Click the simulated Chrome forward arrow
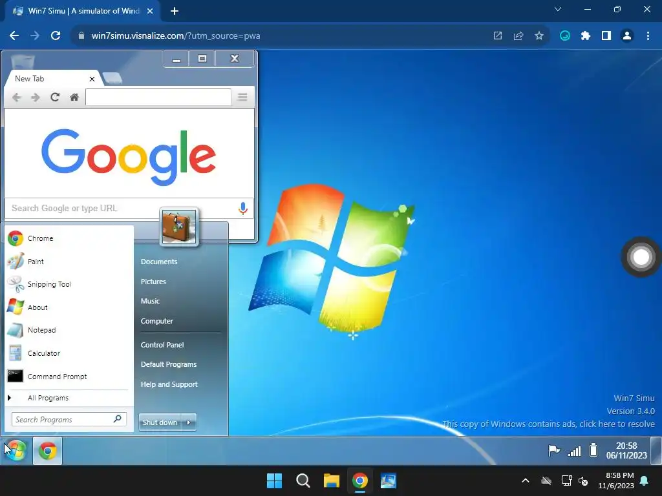Screen dimensions: 662x496 [x=36, y=98]
